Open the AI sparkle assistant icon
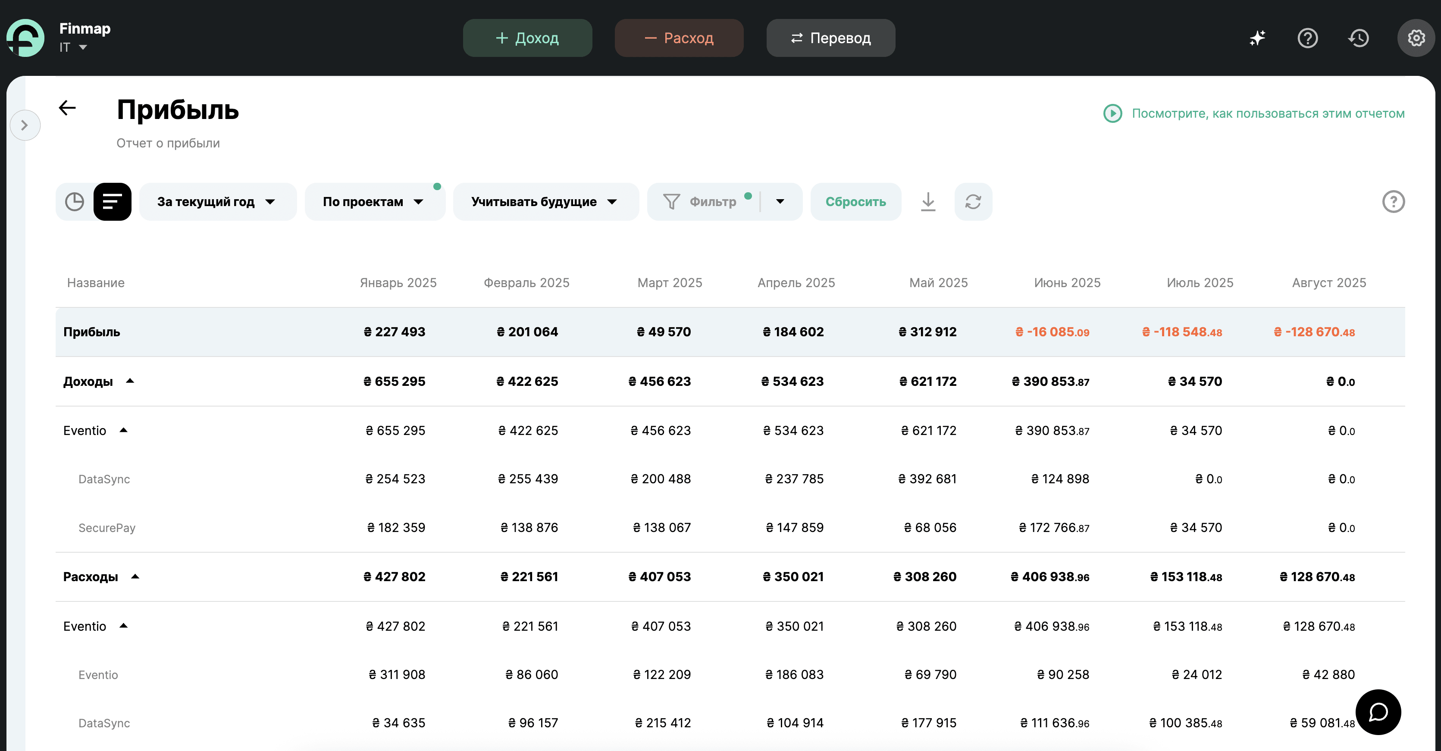This screenshot has width=1441, height=751. (x=1257, y=38)
